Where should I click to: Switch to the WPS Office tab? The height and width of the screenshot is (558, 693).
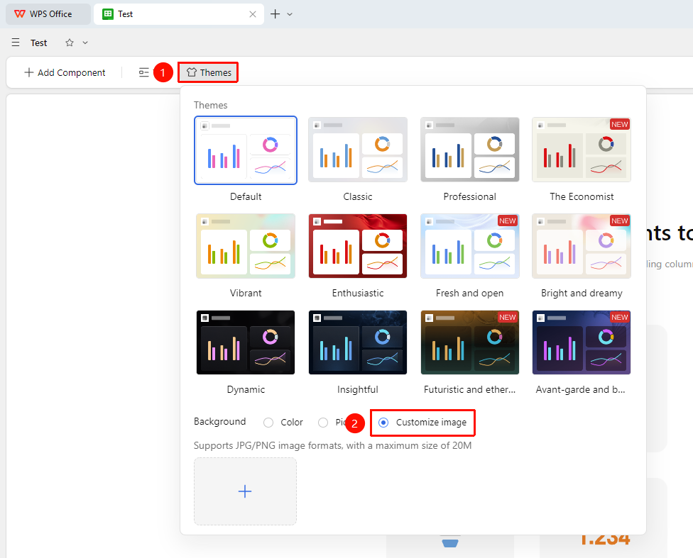click(x=48, y=14)
